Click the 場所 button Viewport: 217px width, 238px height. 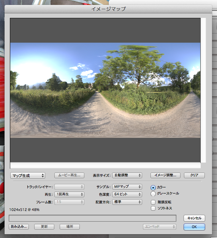(70, 227)
